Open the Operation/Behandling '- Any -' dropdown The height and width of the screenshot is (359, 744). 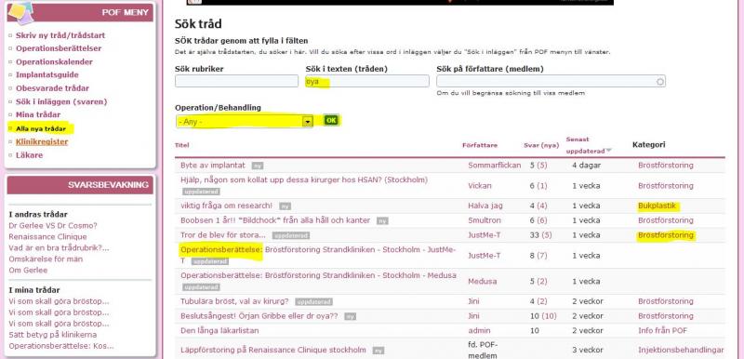tap(245, 122)
